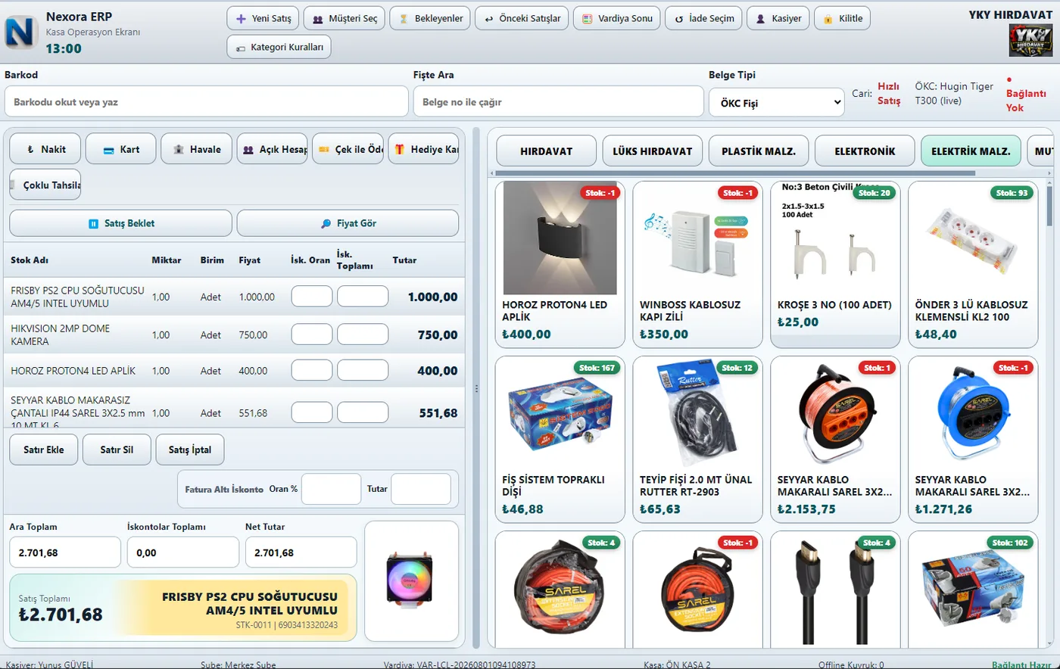Click the Net Tutar value field
The image size is (1060, 669).
pyautogui.click(x=301, y=552)
